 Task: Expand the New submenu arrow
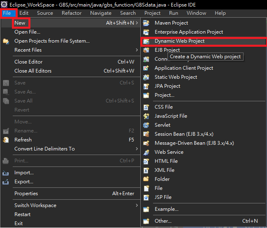[x=137, y=23]
